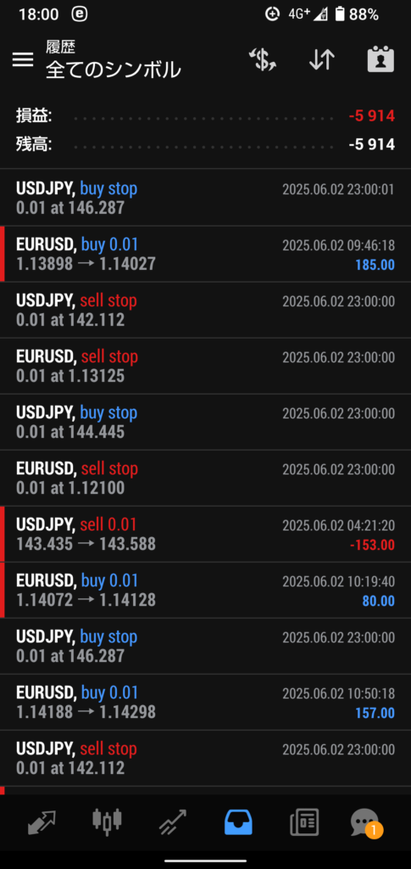The image size is (411, 869).
Task: Open the calendar date range icon
Action: [380, 59]
